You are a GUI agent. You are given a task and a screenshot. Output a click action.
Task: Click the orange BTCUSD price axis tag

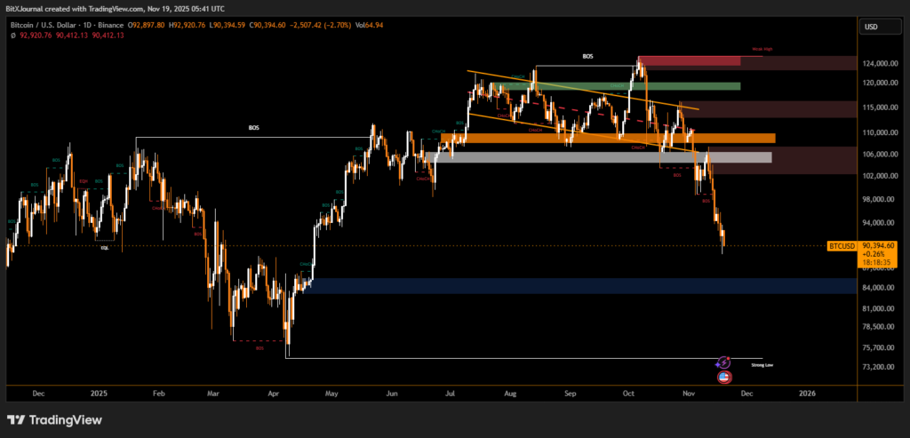coord(842,245)
